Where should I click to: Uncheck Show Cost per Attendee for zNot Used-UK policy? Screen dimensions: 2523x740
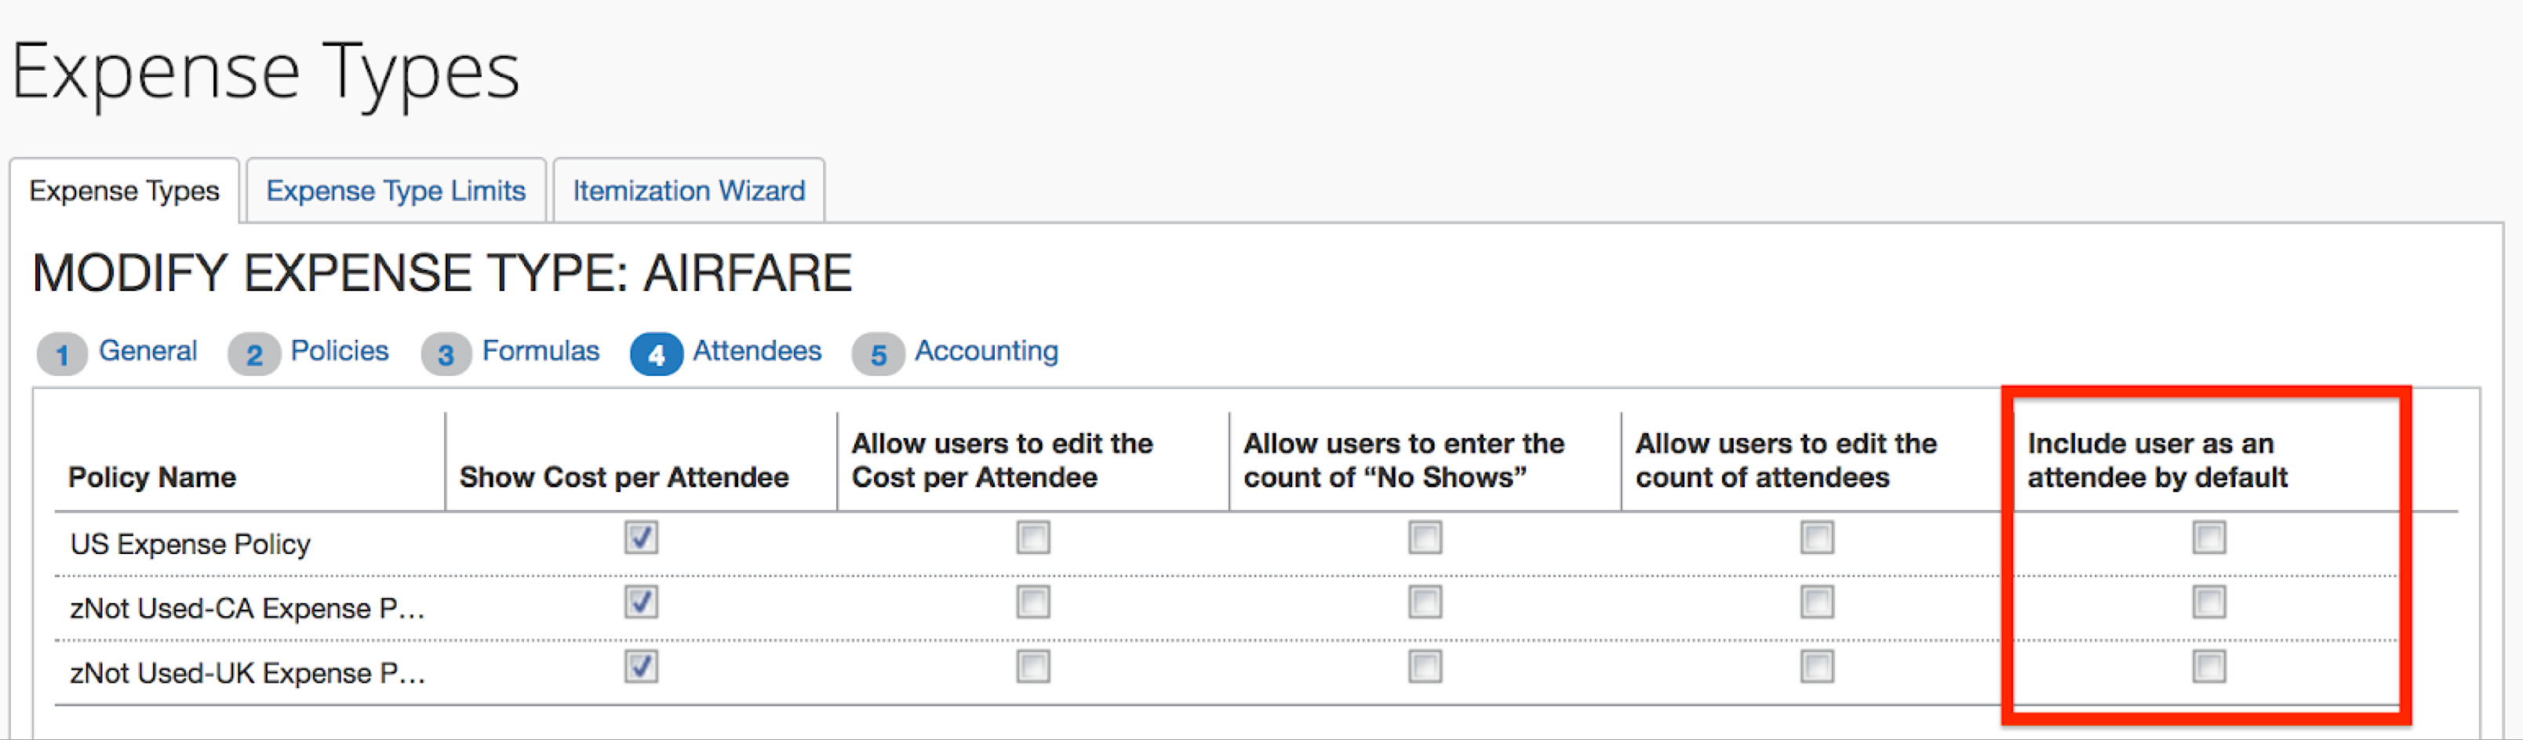pyautogui.click(x=642, y=666)
